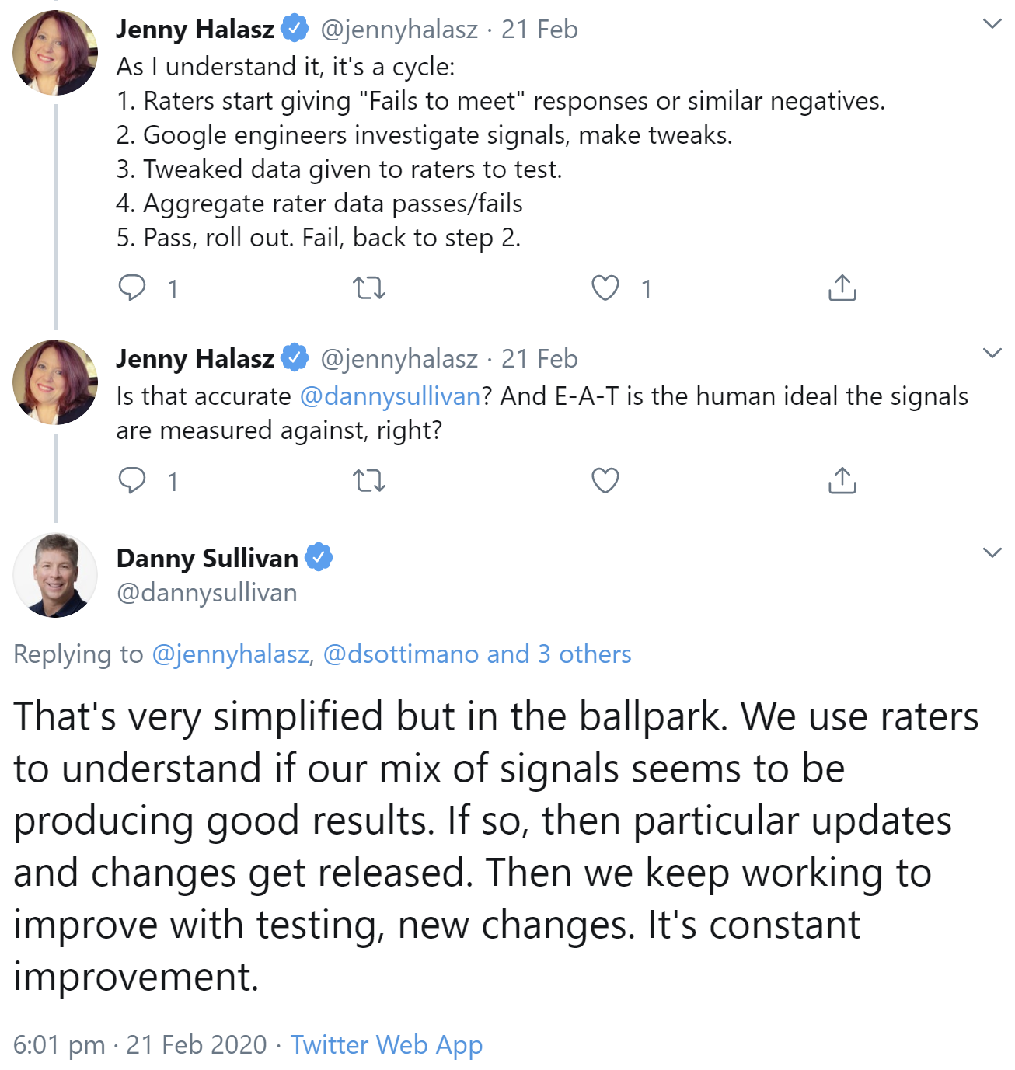1015x1070 pixels.
Task: Click the Twitter Web App source link
Action: pos(386,1045)
